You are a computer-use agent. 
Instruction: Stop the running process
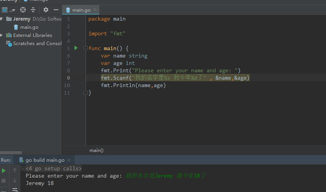point(4,181)
